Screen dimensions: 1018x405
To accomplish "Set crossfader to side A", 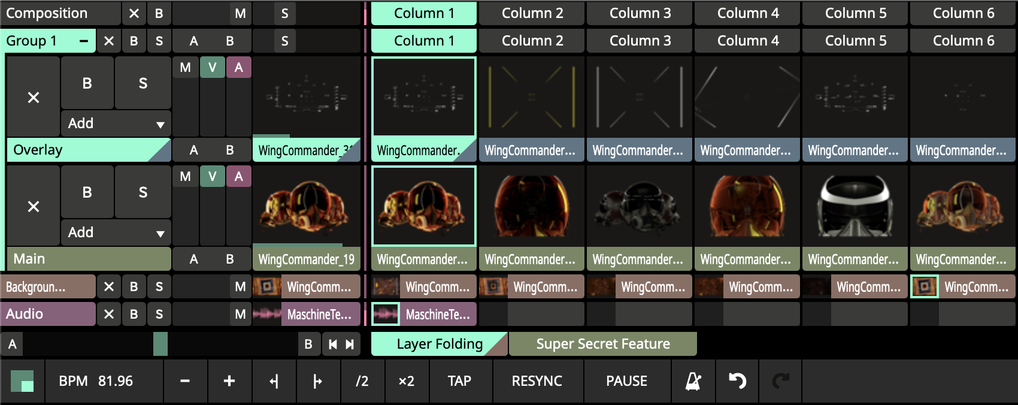I will tap(12, 344).
